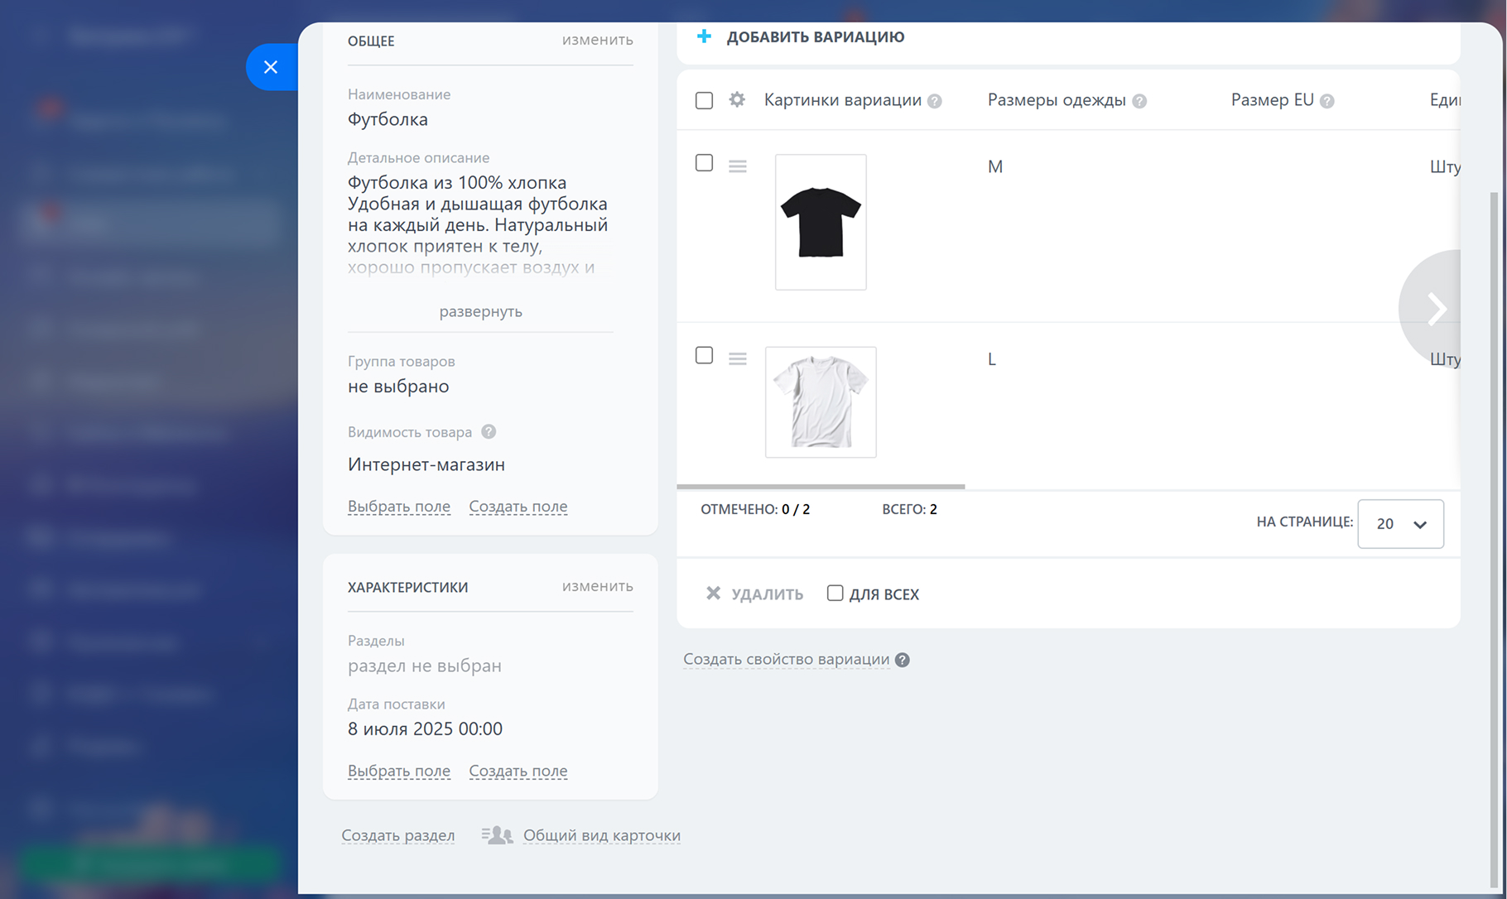Click the size value M
This screenshot has height=899, width=1507.
pyautogui.click(x=995, y=166)
